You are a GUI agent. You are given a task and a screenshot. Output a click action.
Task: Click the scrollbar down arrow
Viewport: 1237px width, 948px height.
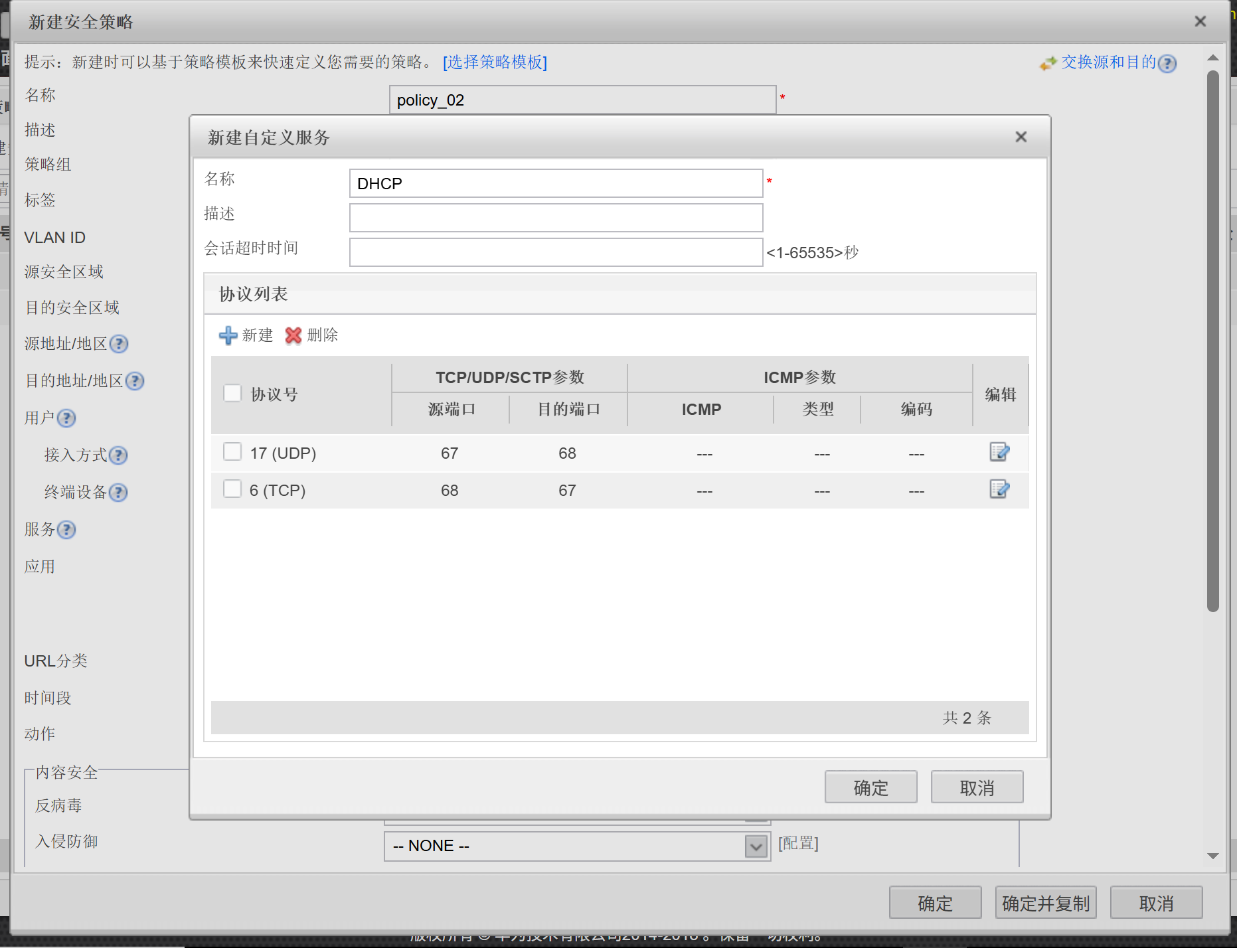[1213, 856]
